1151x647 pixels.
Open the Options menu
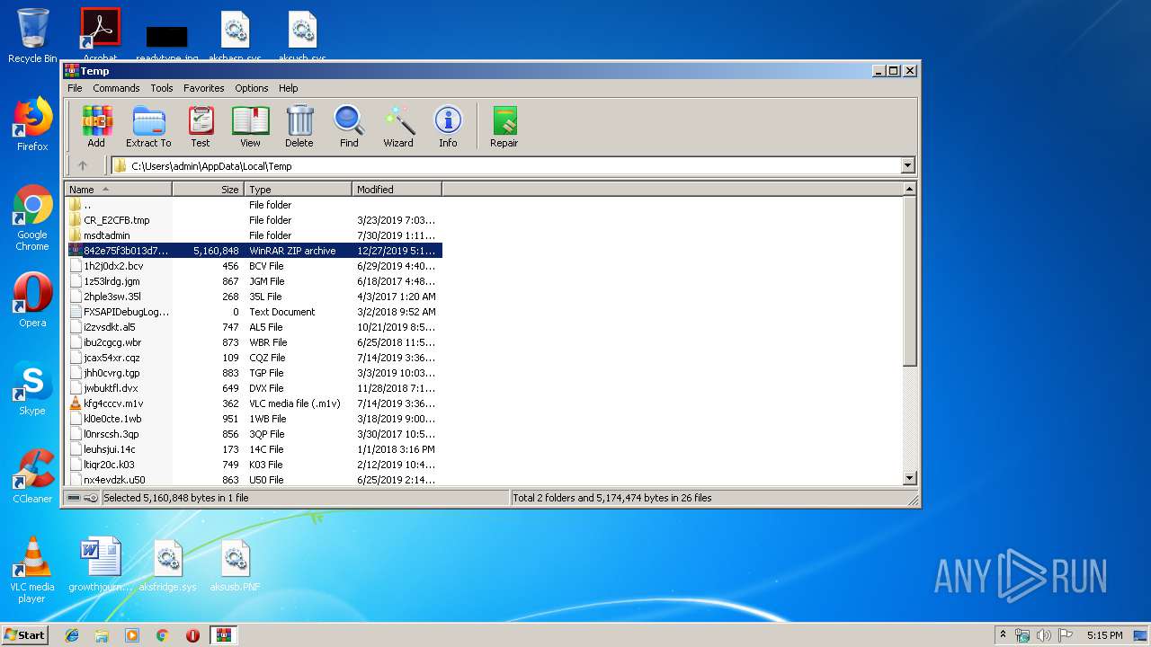click(252, 88)
